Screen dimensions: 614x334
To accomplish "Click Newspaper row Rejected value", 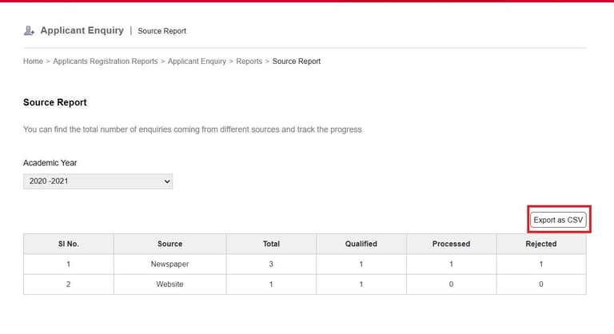I will (541, 264).
